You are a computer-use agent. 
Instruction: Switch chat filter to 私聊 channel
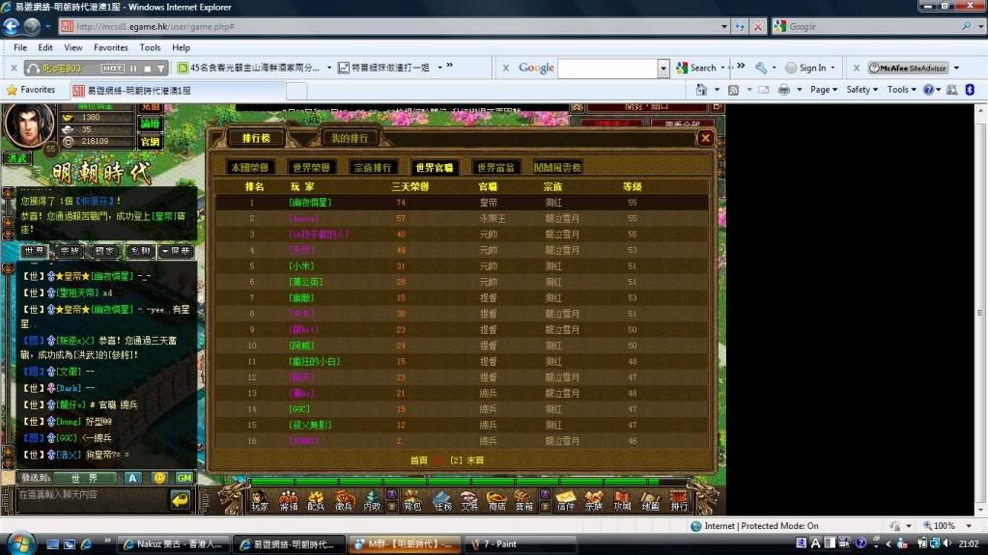141,251
